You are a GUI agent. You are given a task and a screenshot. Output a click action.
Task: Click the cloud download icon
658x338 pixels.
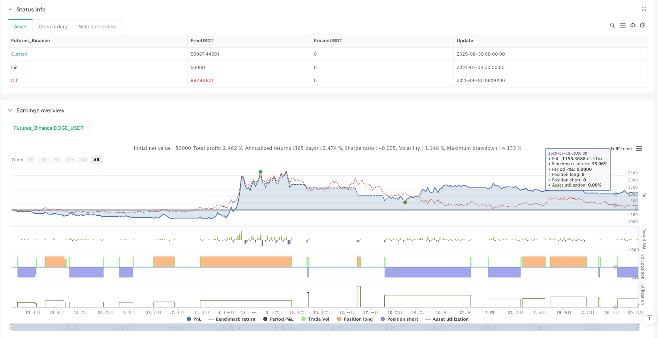coord(633,25)
